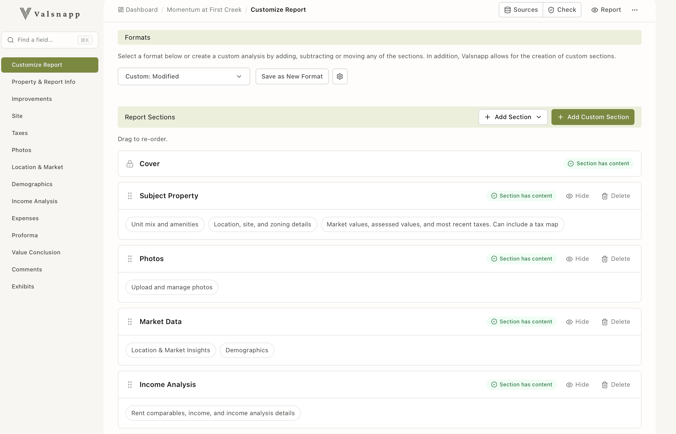This screenshot has width=676, height=434.
Task: Grab the Photos section drag handle
Action: (130, 259)
